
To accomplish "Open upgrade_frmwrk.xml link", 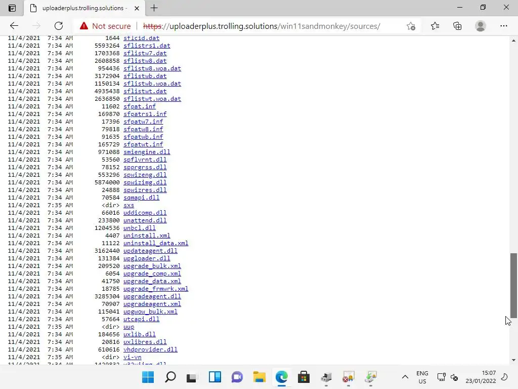I will click(156, 289).
